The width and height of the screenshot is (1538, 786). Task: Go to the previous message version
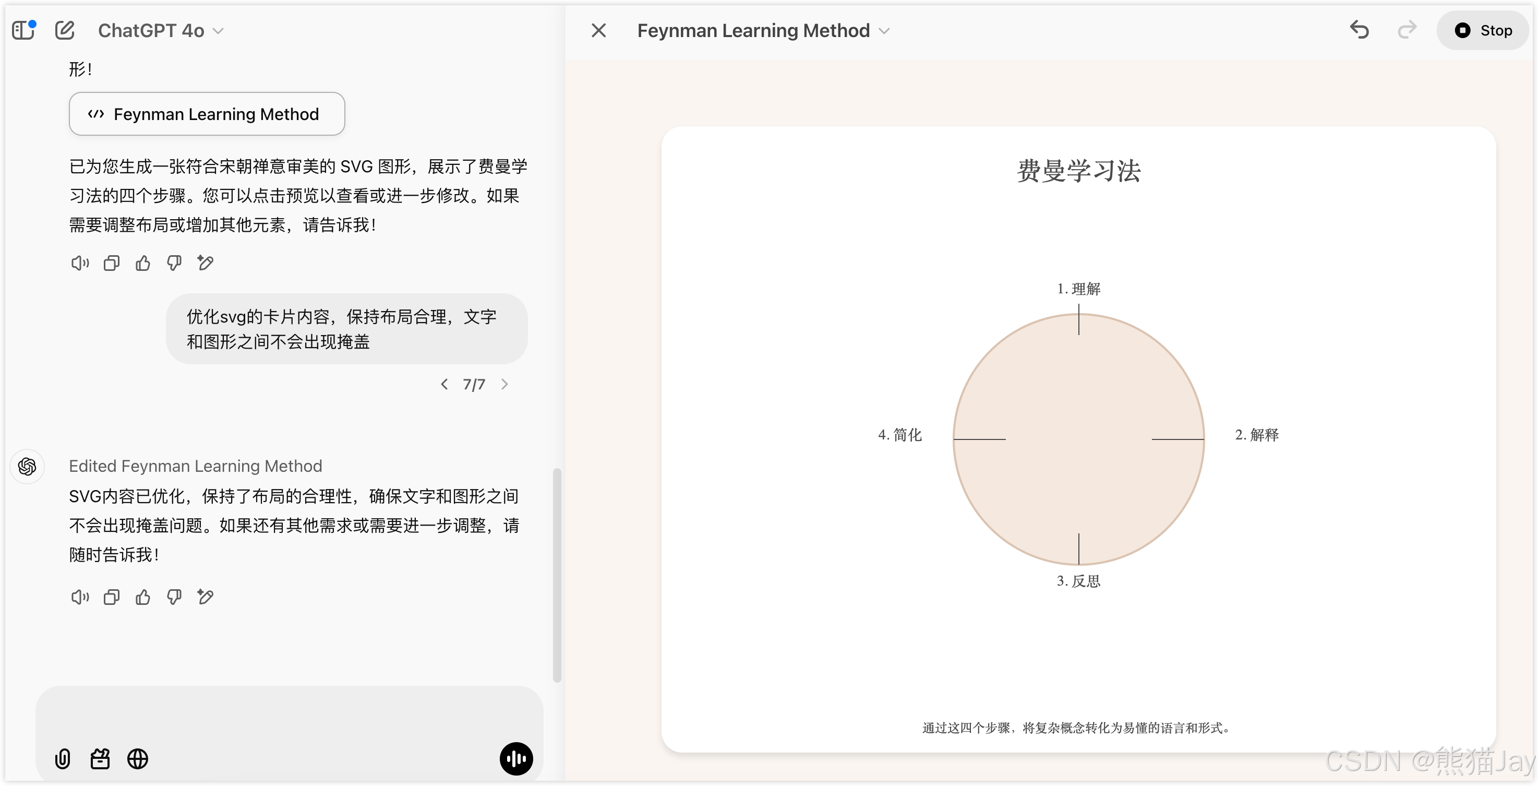pos(444,384)
